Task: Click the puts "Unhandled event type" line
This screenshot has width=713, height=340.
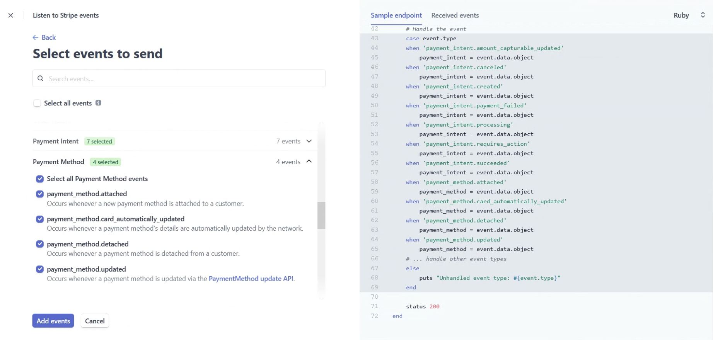Action: (x=490, y=278)
